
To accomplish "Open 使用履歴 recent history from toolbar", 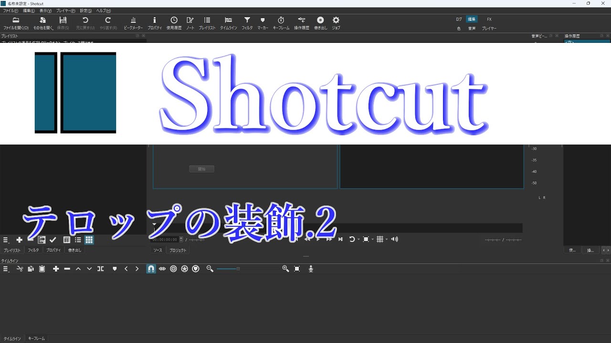I will pos(174,23).
